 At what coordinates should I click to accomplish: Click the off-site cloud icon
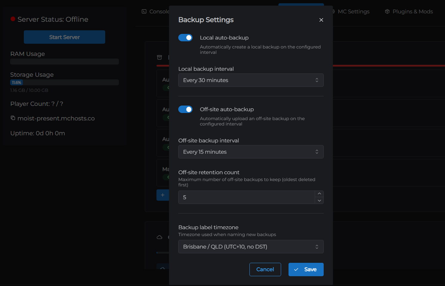(159, 237)
